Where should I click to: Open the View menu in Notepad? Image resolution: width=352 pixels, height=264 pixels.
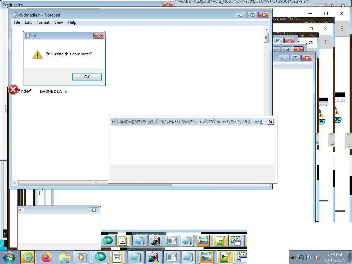58,22
